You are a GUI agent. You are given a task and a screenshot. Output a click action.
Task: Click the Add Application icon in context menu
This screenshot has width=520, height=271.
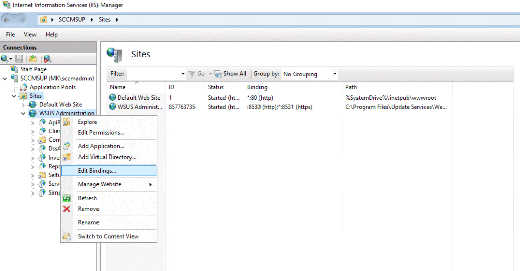[67, 146]
